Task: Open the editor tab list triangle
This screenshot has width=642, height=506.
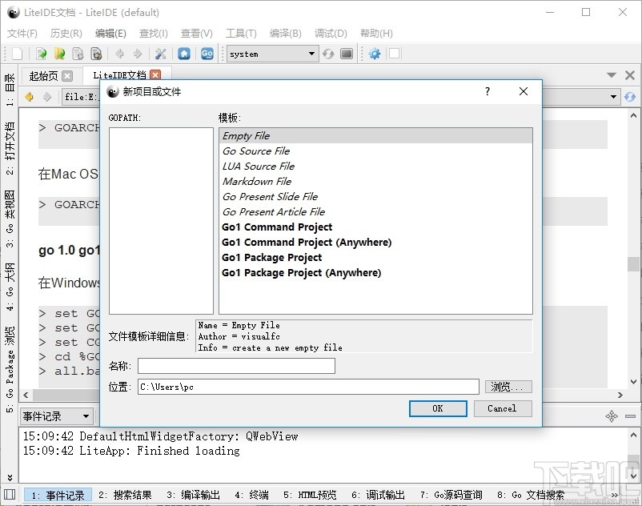Action: [612, 75]
